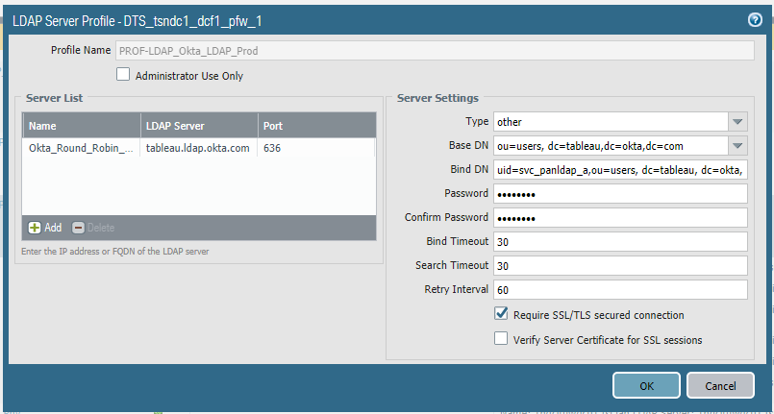Open the help icon in dialog title bar
The width and height of the screenshot is (774, 414).
(x=755, y=20)
